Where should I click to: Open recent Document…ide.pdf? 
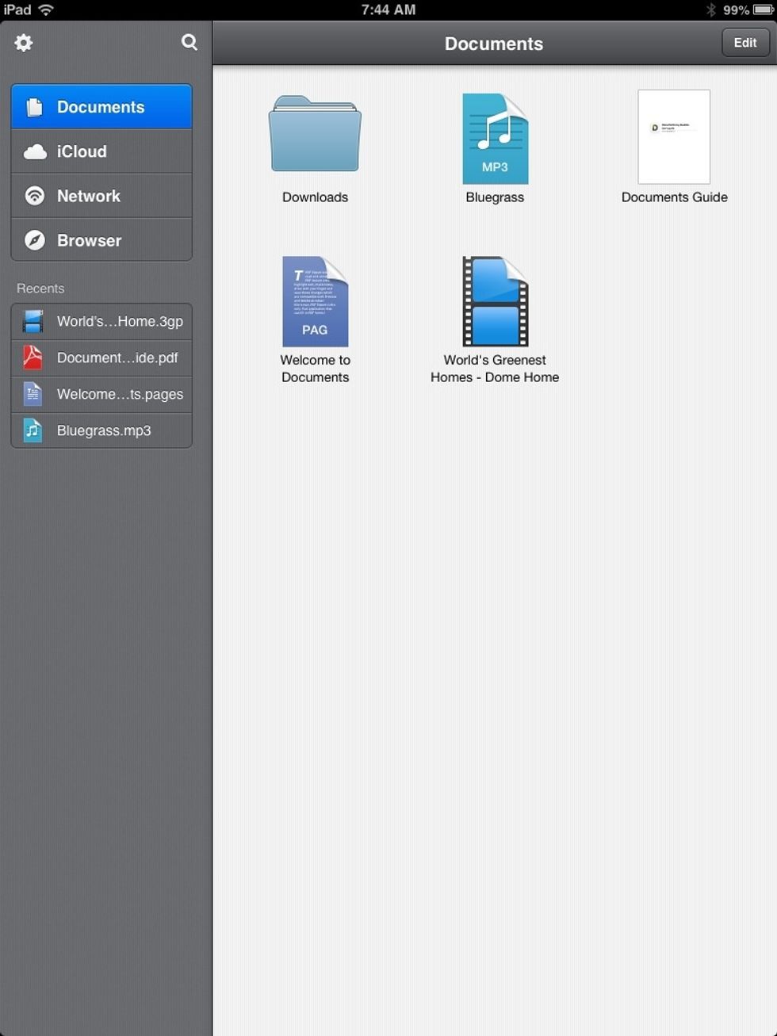tap(101, 357)
